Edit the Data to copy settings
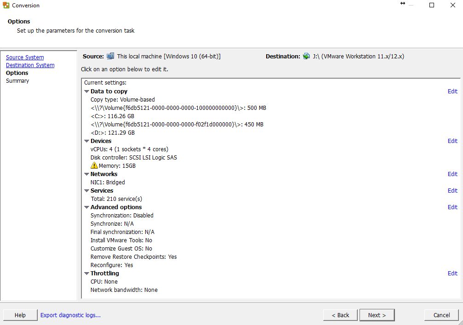 pyautogui.click(x=452, y=91)
